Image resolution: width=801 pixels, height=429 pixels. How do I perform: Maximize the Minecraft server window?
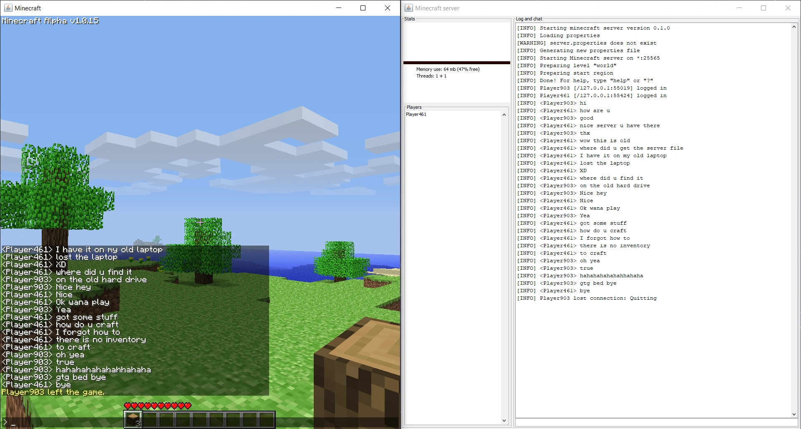pyautogui.click(x=763, y=8)
